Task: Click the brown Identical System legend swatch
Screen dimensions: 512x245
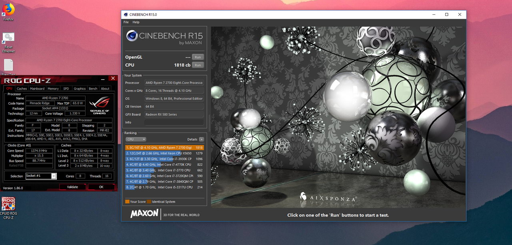Action: click(x=148, y=202)
